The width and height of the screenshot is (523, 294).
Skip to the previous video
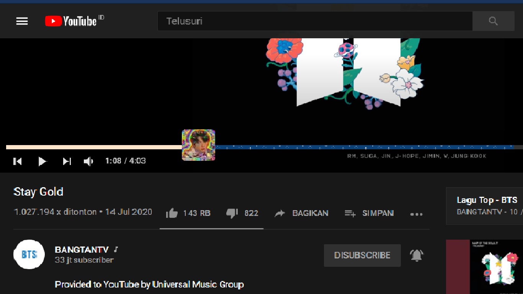point(18,161)
